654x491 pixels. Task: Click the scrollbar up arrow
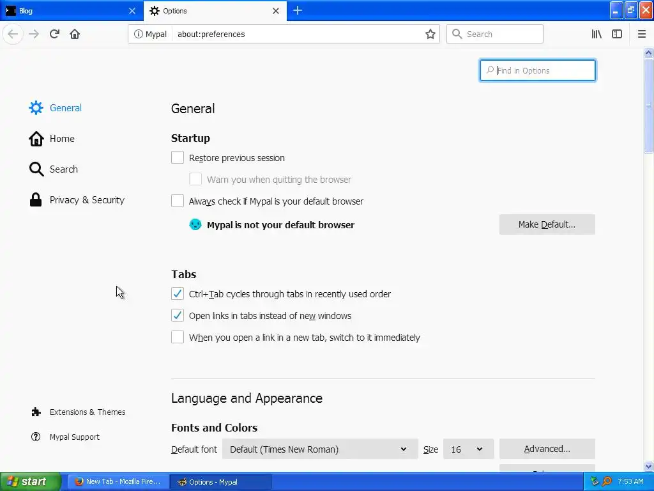click(648, 52)
